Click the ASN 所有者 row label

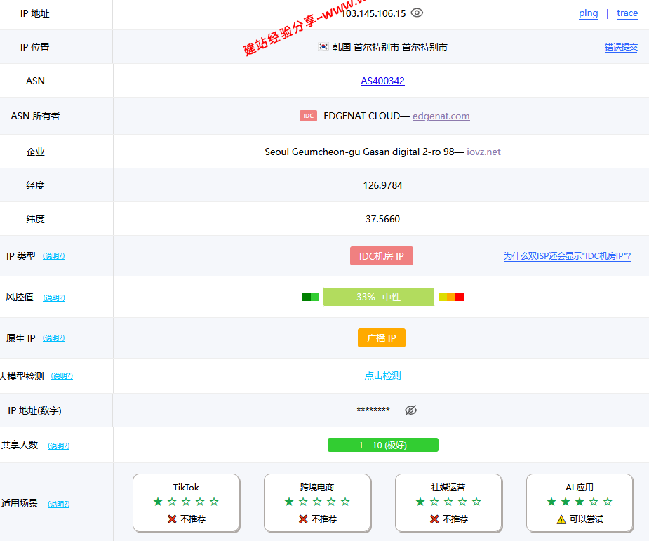point(35,116)
